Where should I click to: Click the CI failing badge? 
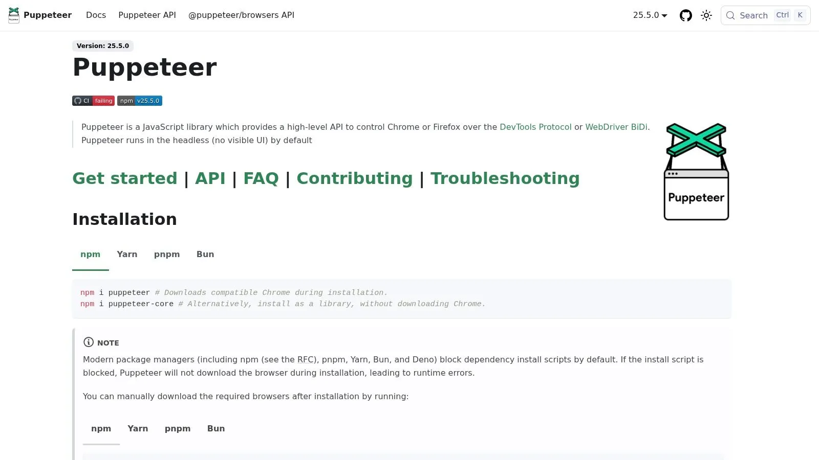coord(93,101)
